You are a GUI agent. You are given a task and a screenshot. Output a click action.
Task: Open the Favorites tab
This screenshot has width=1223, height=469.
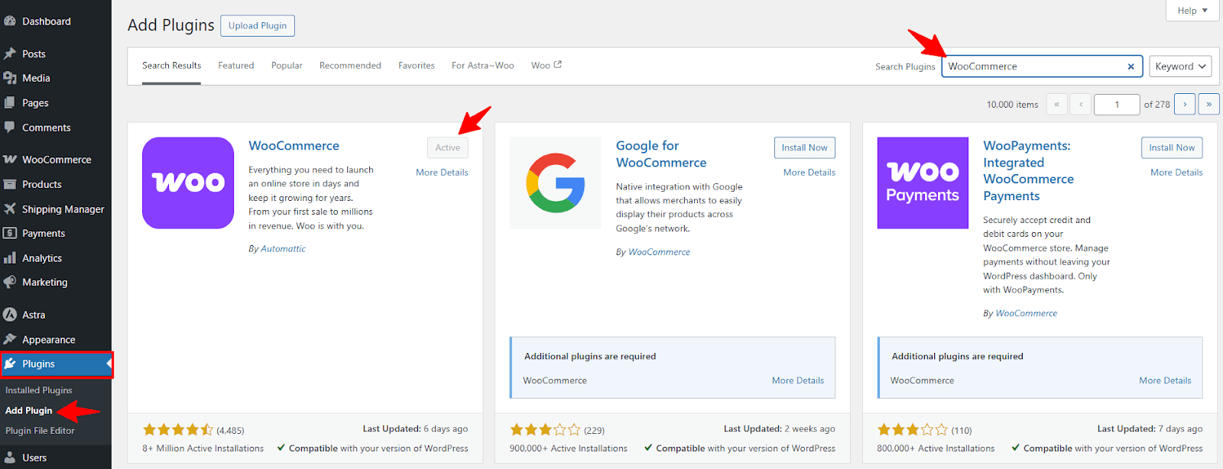[417, 66]
